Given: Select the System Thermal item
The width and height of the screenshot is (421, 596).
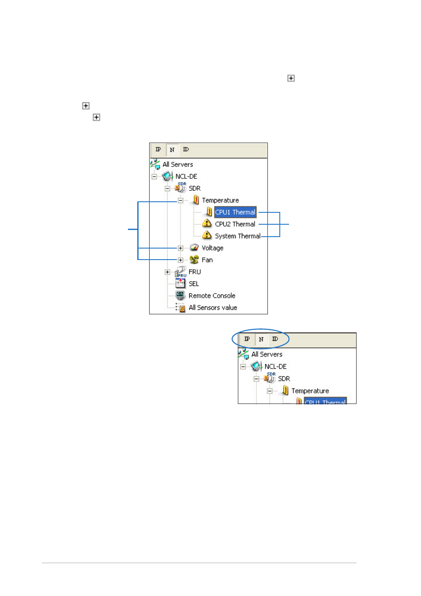Looking at the screenshot, I should click(x=238, y=236).
